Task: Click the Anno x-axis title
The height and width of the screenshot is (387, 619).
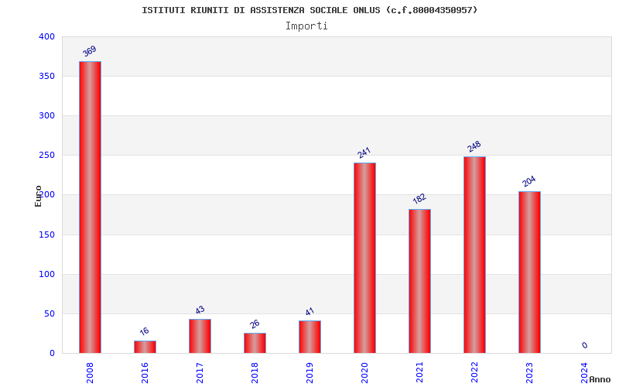Action: coord(600,379)
